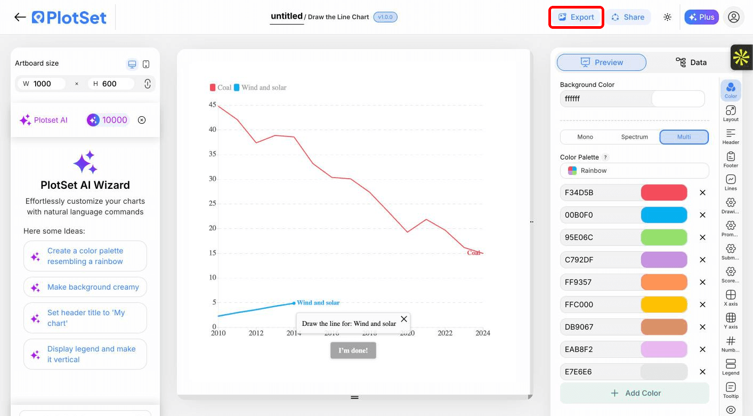
Task: Open the Lines settings sidebar icon
Action: tap(731, 182)
